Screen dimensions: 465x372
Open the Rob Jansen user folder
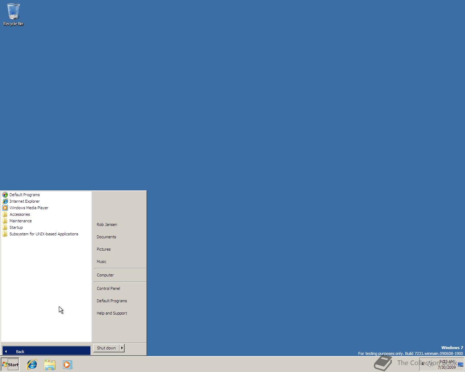[106, 224]
